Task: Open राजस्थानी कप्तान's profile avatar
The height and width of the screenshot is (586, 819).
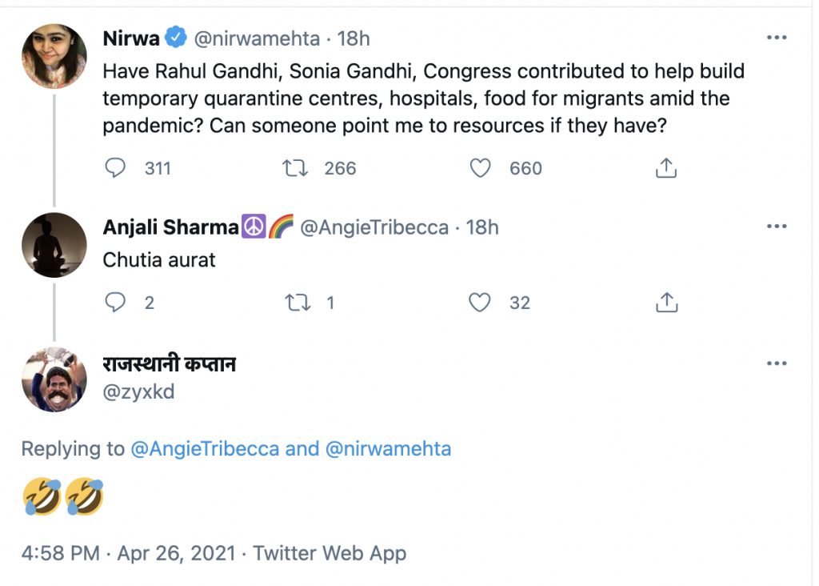Action: [x=54, y=379]
